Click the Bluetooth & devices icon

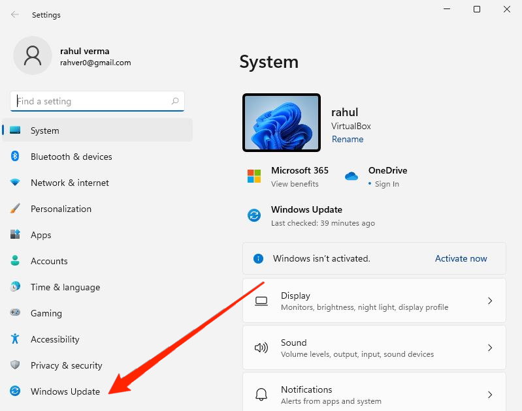15,157
